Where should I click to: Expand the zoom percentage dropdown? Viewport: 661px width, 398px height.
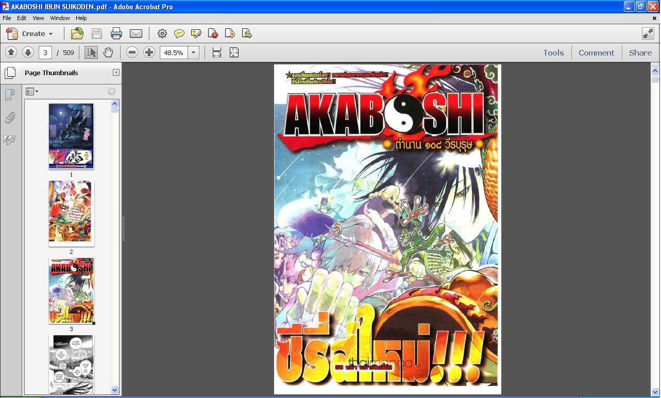pos(194,53)
